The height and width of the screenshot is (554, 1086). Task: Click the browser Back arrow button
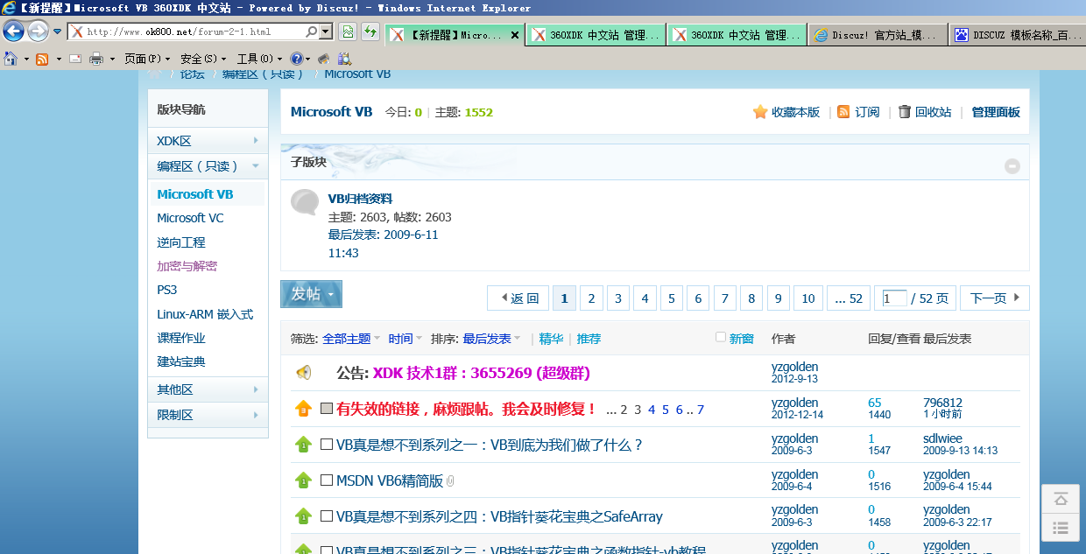pos(13,32)
